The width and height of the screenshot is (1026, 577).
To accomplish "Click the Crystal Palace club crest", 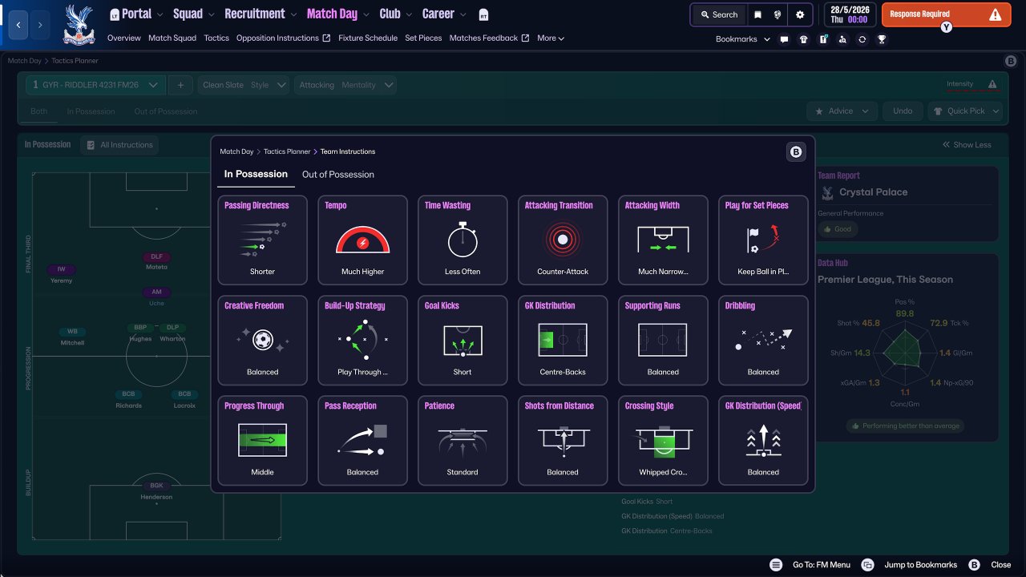I will coord(79,24).
